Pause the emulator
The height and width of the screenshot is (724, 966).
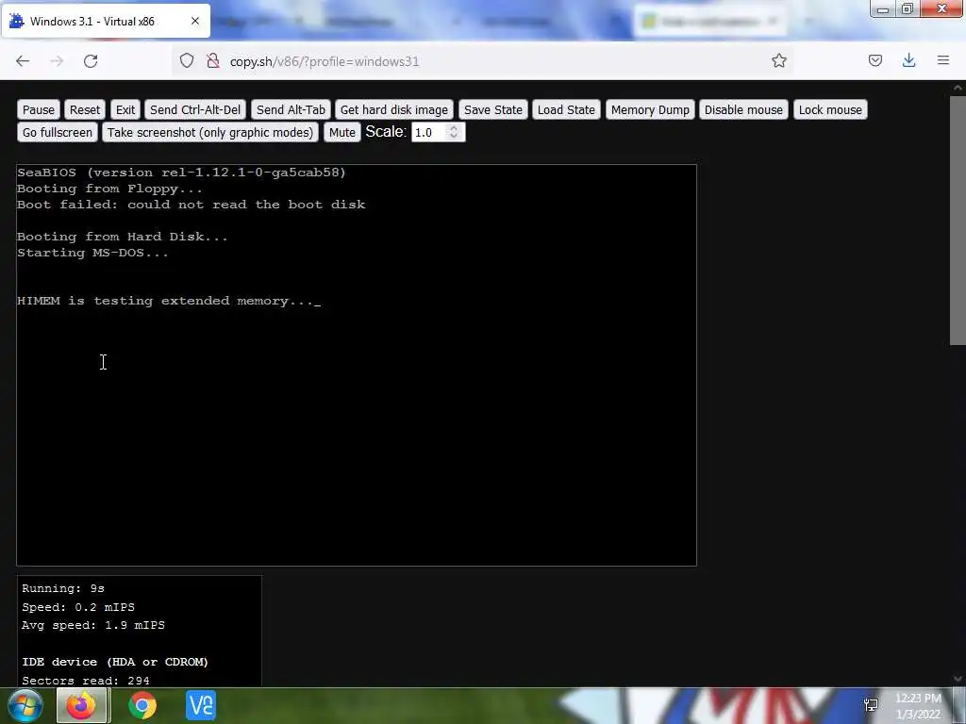38,109
